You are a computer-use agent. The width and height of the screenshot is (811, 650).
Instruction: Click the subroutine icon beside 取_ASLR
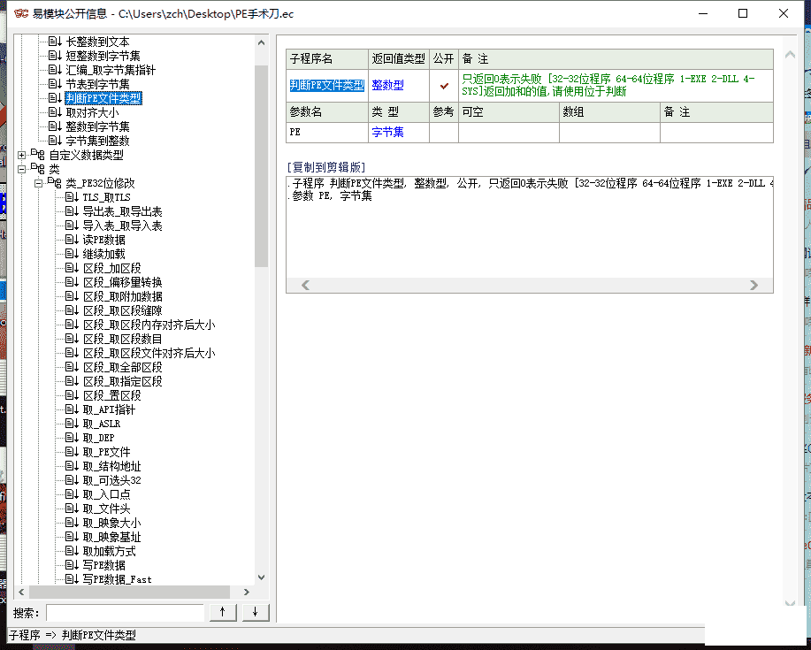pos(72,424)
